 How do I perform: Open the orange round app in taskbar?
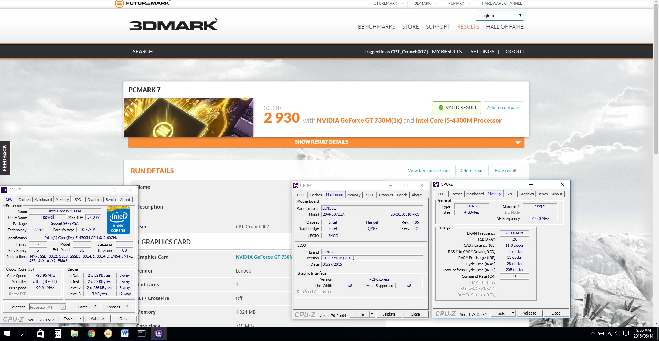[108, 333]
